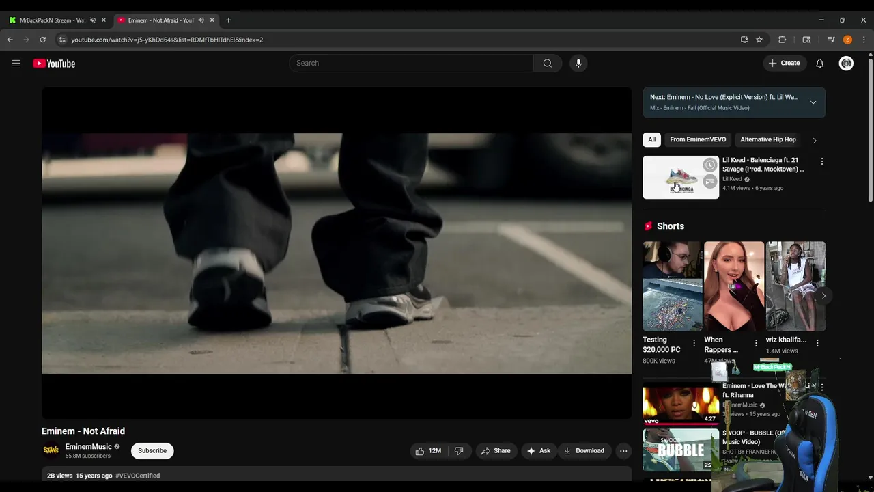874x492 pixels.
Task: Click the search magnifier button
Action: pyautogui.click(x=547, y=64)
